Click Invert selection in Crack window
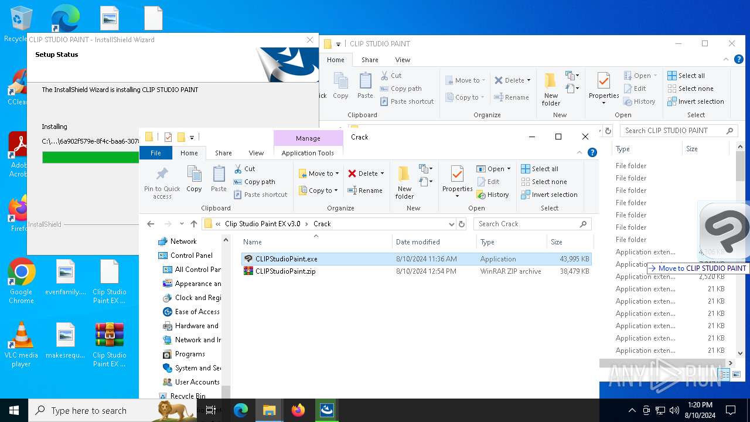This screenshot has height=422, width=750. click(549, 195)
